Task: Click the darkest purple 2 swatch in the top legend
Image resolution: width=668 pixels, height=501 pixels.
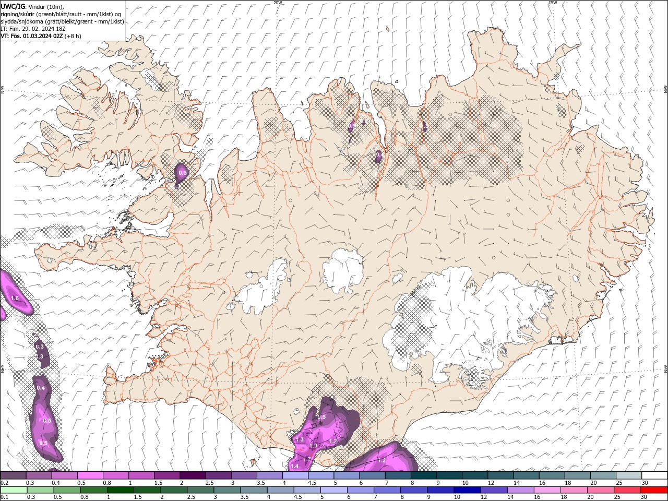Action: coord(193,475)
